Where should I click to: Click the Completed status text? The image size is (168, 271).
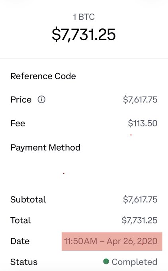click(x=135, y=262)
